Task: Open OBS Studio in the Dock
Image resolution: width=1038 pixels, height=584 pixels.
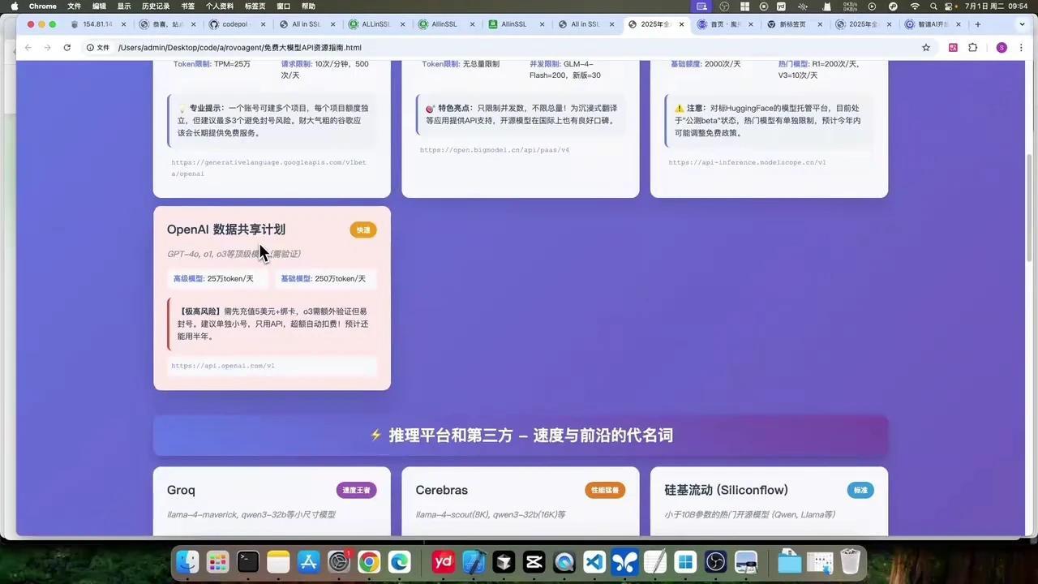Action: (x=715, y=561)
